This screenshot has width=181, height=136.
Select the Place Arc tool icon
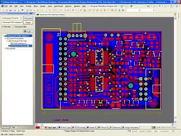point(108,10)
